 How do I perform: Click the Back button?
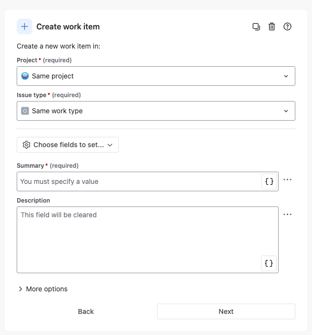(86, 311)
